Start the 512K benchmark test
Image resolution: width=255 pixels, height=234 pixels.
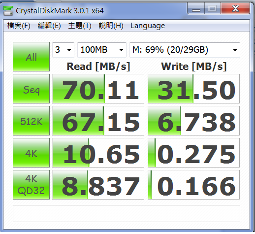(x=31, y=121)
